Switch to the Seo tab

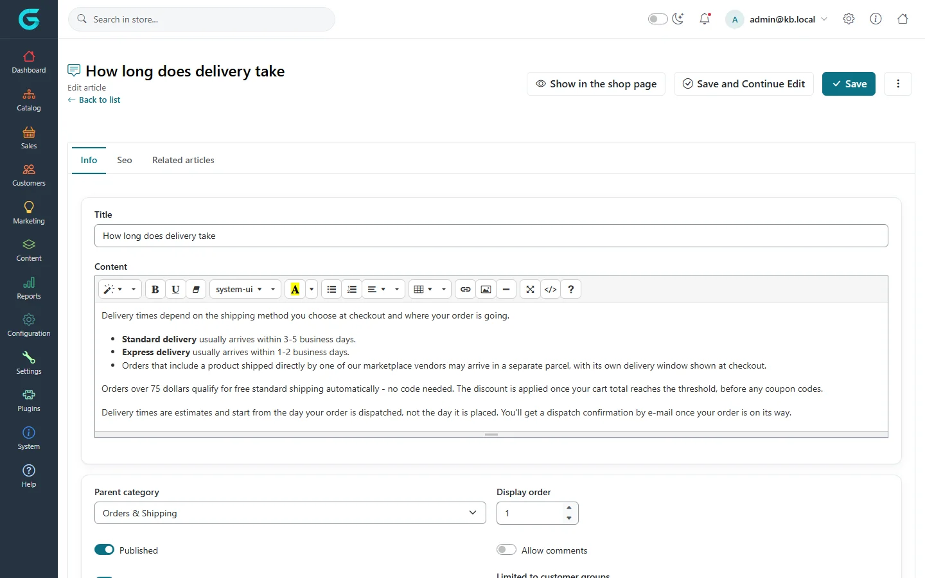coord(125,161)
